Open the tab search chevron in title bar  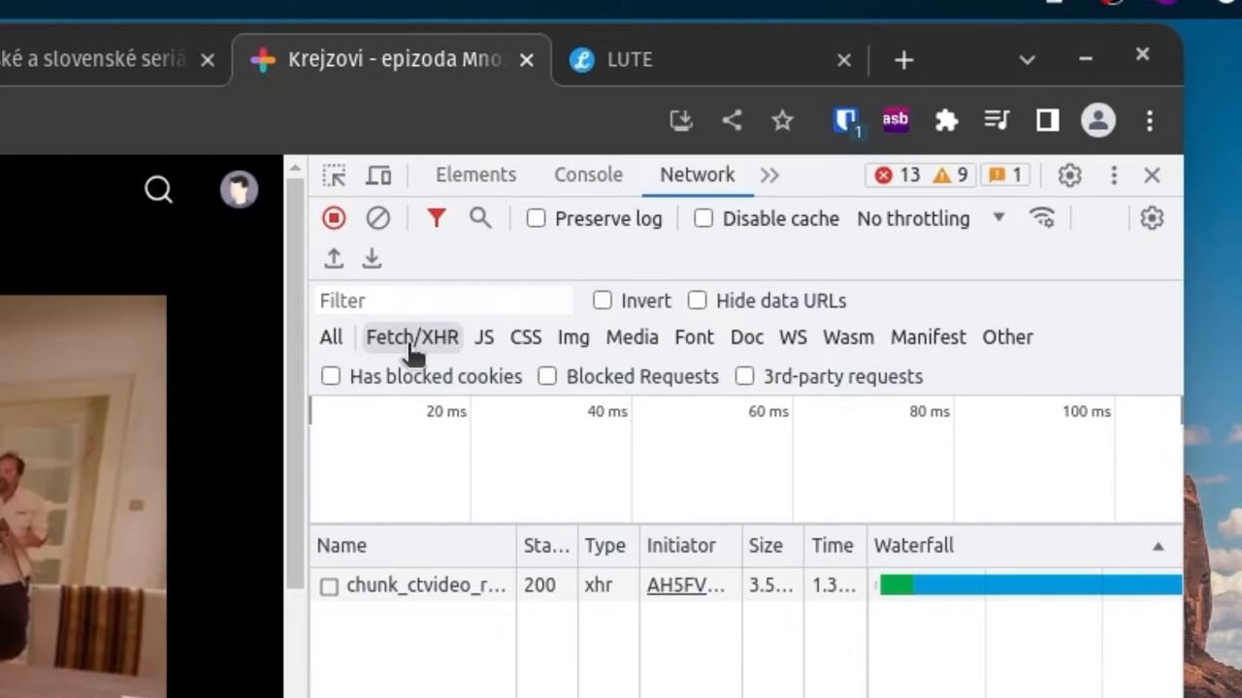(x=1027, y=60)
